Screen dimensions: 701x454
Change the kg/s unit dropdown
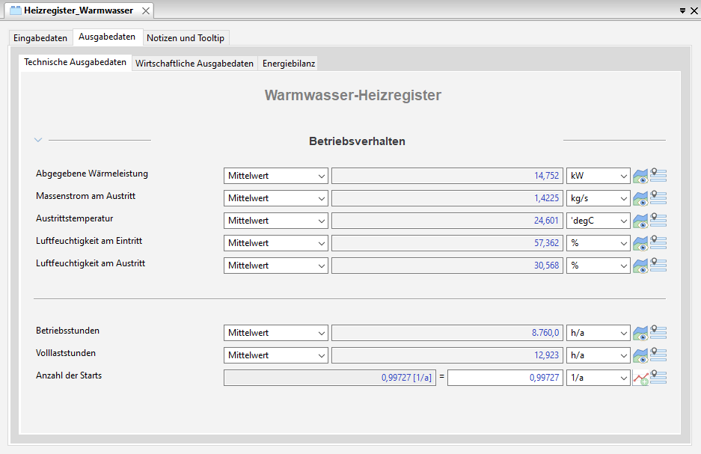pos(599,198)
